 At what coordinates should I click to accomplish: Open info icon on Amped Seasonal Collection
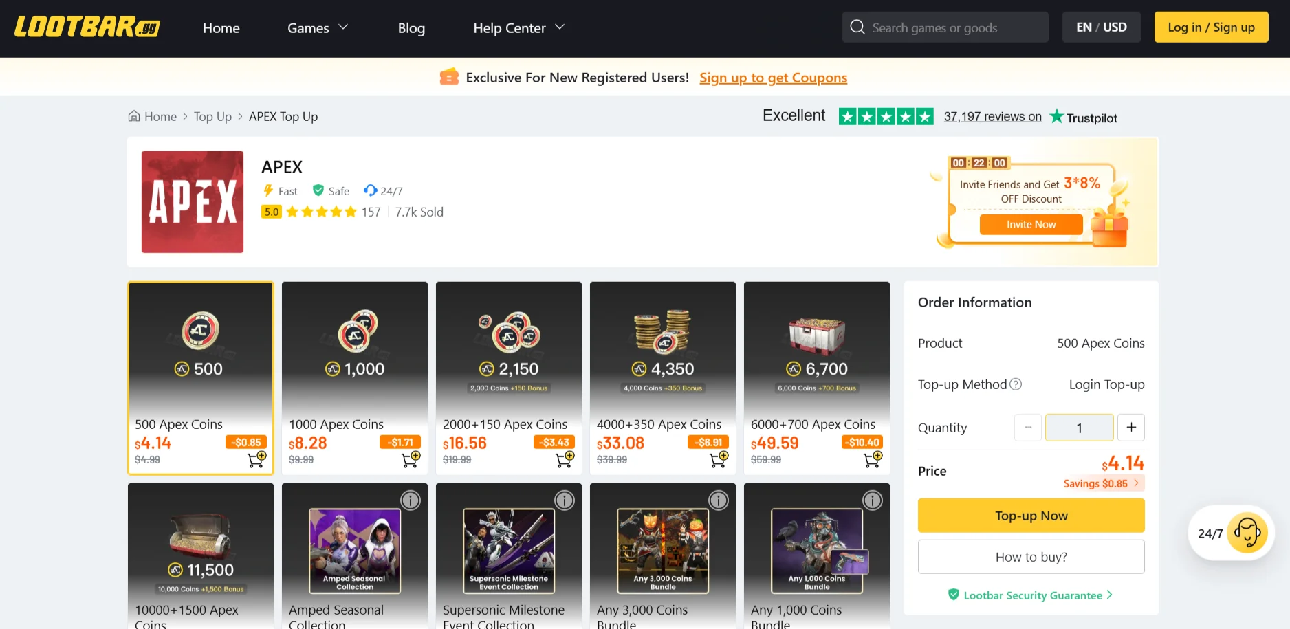411,500
